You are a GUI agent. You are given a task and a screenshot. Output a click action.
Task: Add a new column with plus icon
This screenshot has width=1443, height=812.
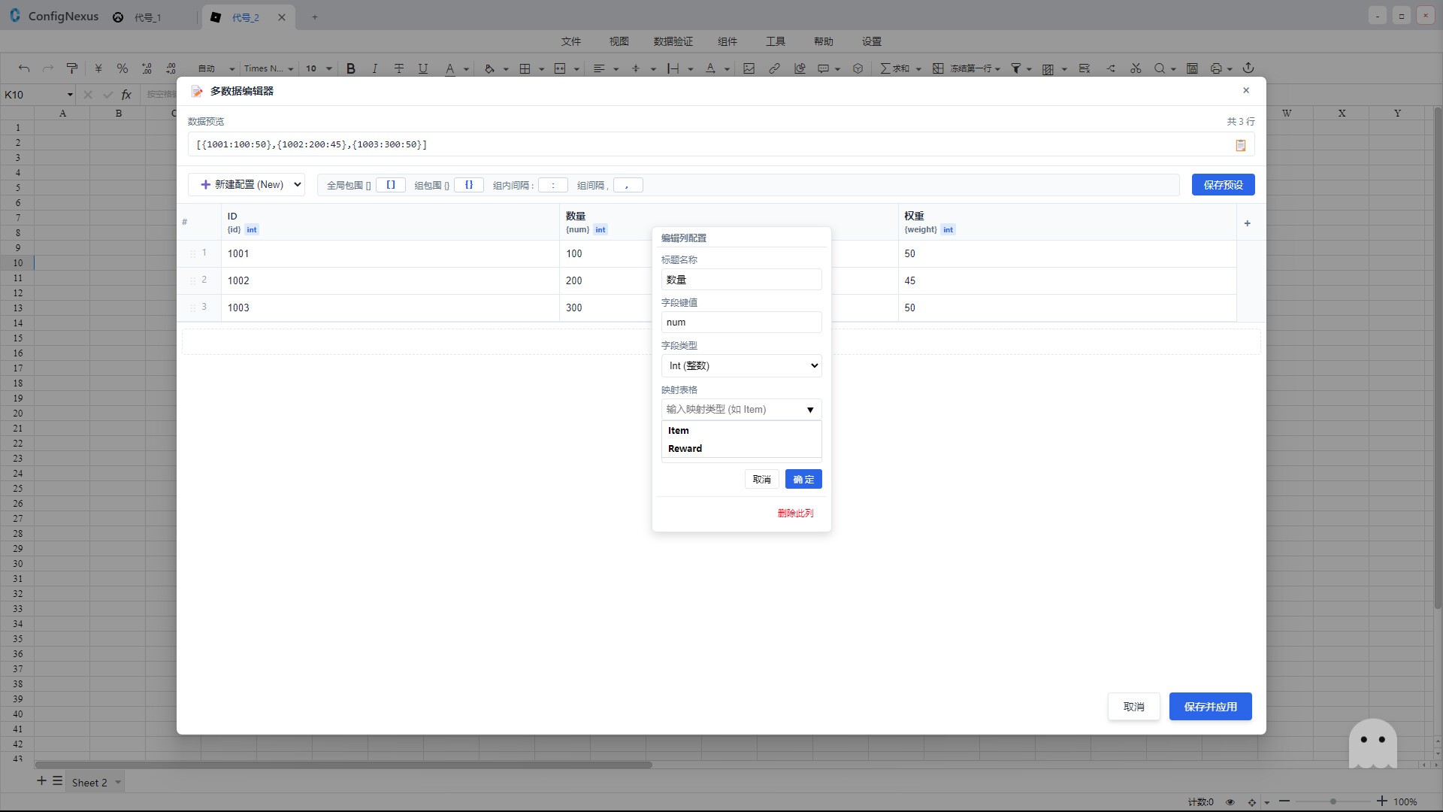[x=1247, y=223]
